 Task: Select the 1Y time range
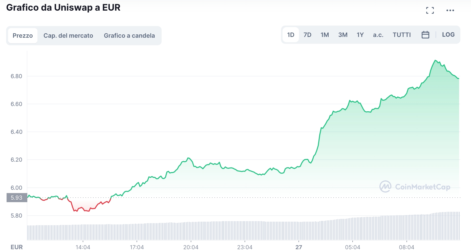(x=360, y=35)
